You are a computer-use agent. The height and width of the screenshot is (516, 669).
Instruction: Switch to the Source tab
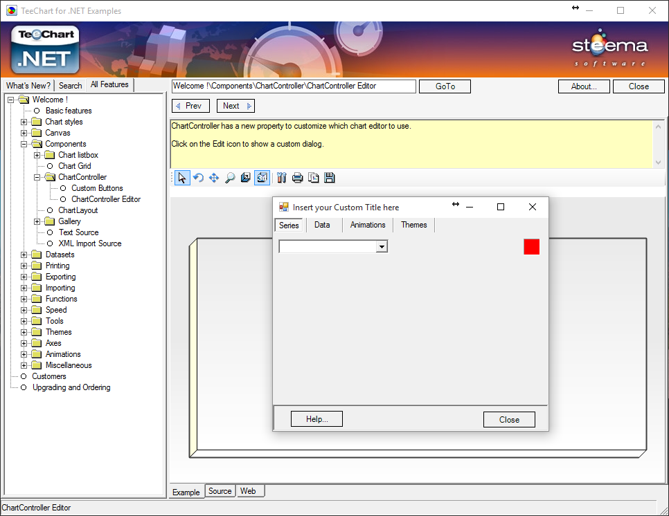[220, 491]
